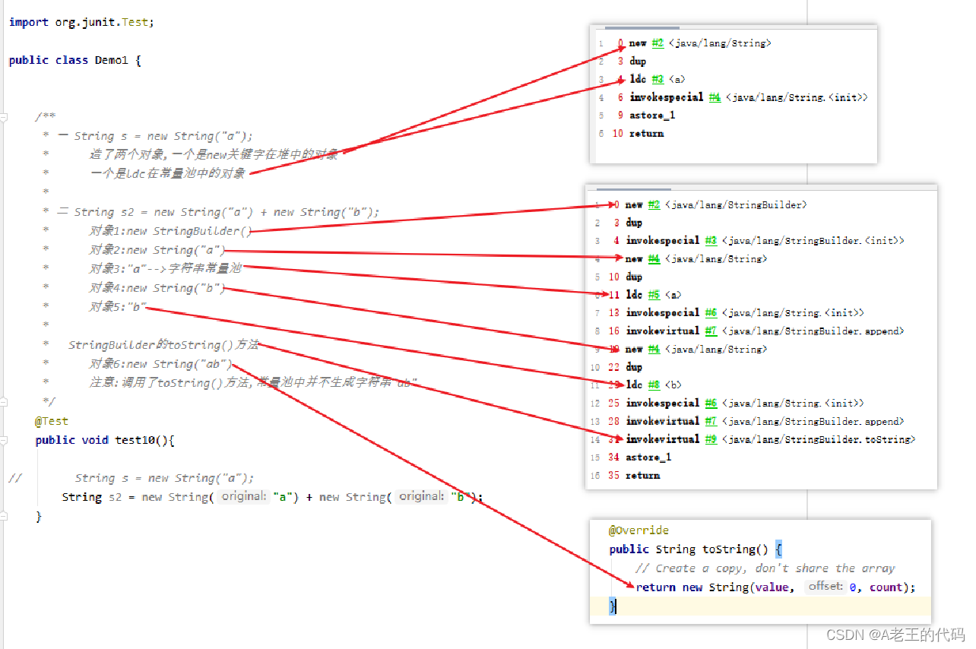976x649 pixels.
Task: Click highlighted closing brace in toString snippet
Action: pyautogui.click(x=613, y=606)
